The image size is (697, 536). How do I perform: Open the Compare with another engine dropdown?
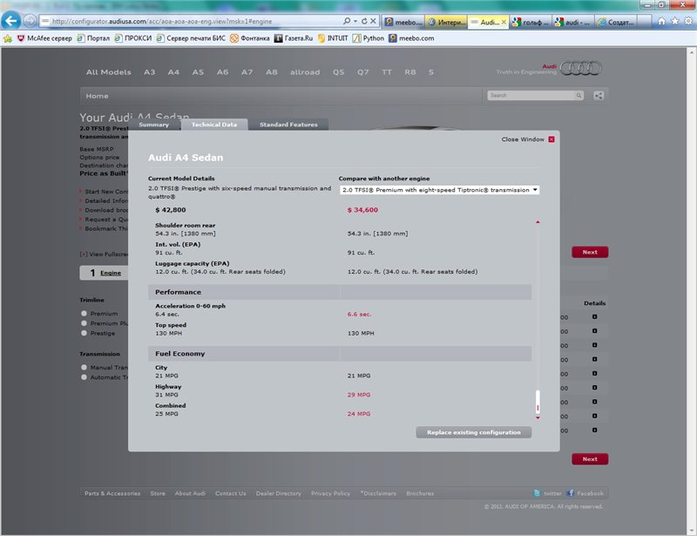pyautogui.click(x=439, y=190)
